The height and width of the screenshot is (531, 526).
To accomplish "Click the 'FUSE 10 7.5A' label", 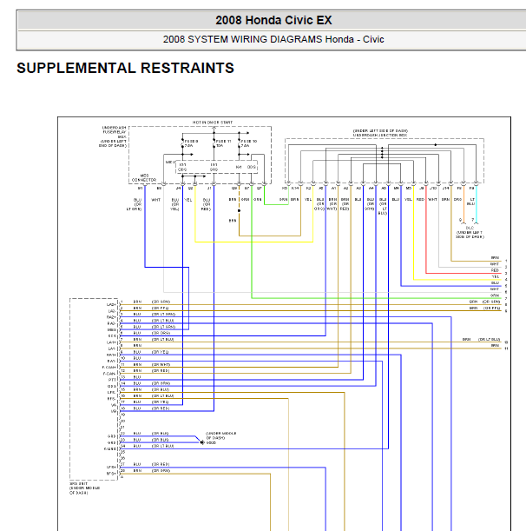I will click(x=249, y=143).
